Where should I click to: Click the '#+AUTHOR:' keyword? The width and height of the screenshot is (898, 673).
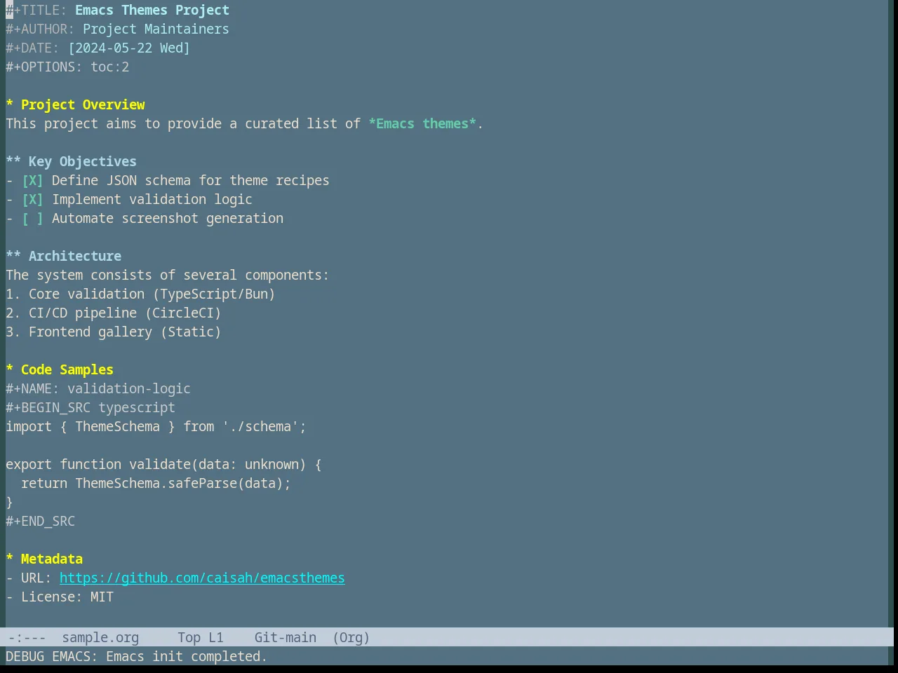click(40, 29)
